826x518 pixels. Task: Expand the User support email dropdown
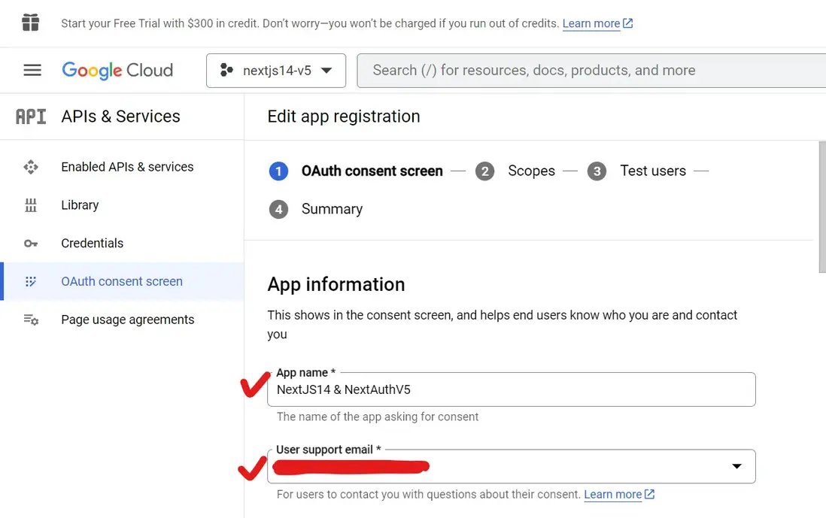click(736, 467)
